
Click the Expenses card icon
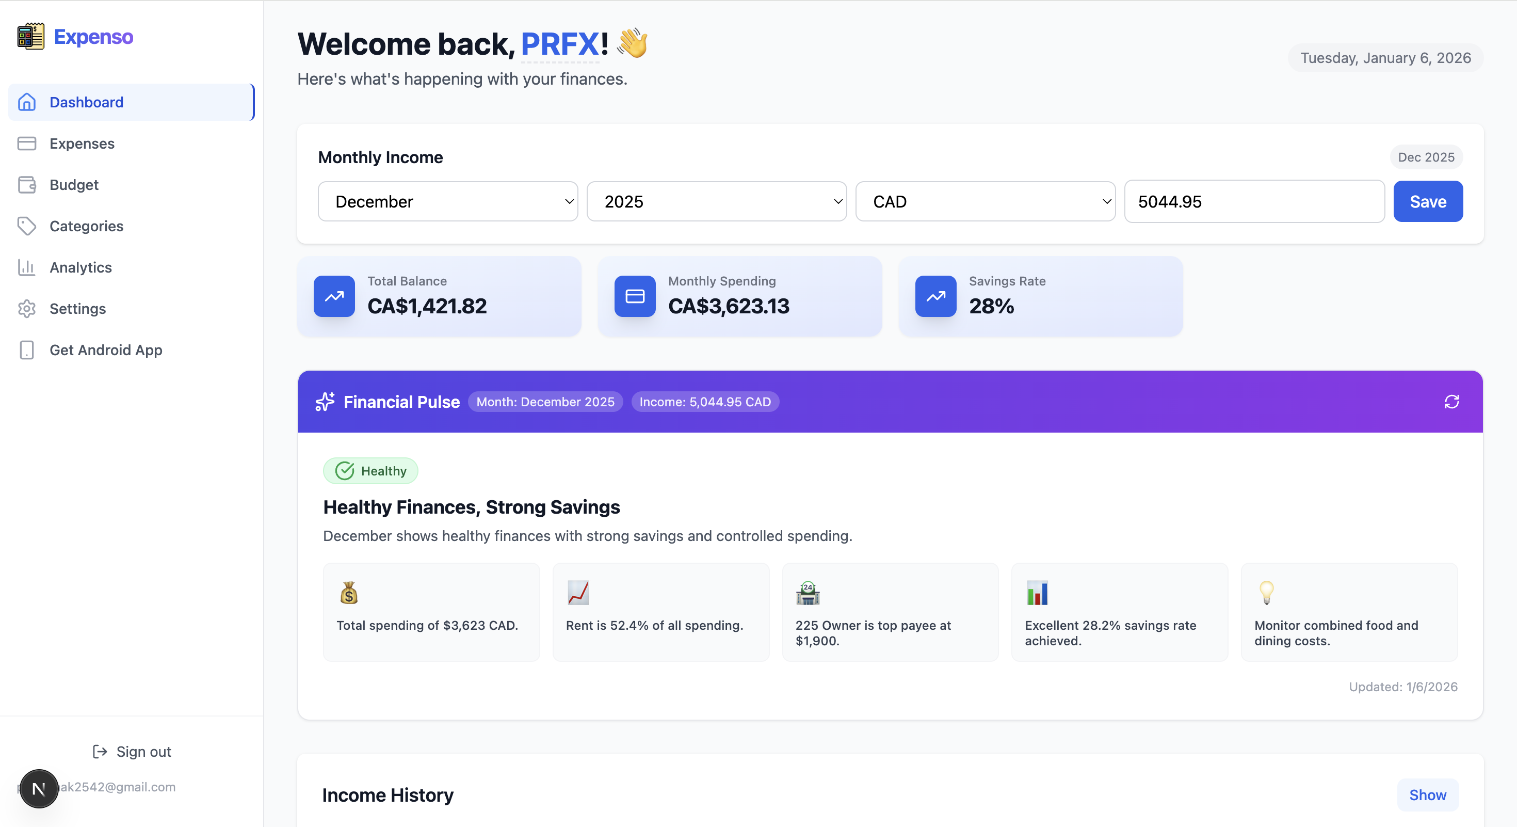coord(27,143)
